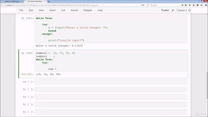
Task: Switch to the UDEMY LECTURES tab
Action: click(x=12, y=2)
